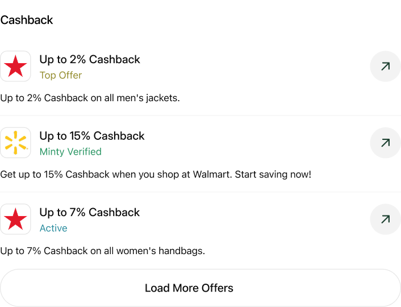The width and height of the screenshot is (401, 307).
Task: Click the men's jackets offer description
Action: click(90, 98)
